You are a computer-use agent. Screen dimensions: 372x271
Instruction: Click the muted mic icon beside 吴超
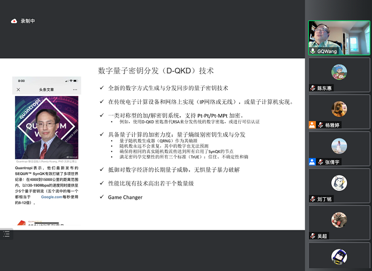(x=313, y=236)
